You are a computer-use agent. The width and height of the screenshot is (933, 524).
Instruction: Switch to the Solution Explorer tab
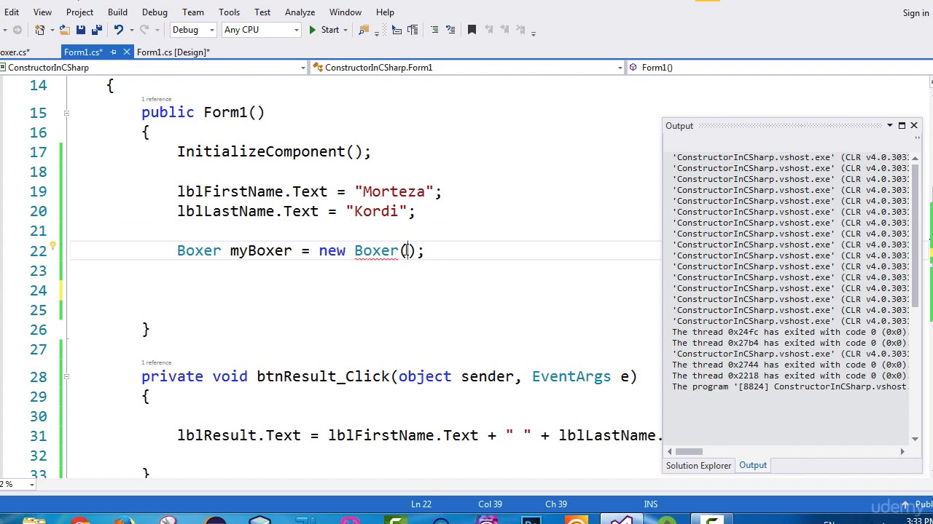click(x=698, y=466)
